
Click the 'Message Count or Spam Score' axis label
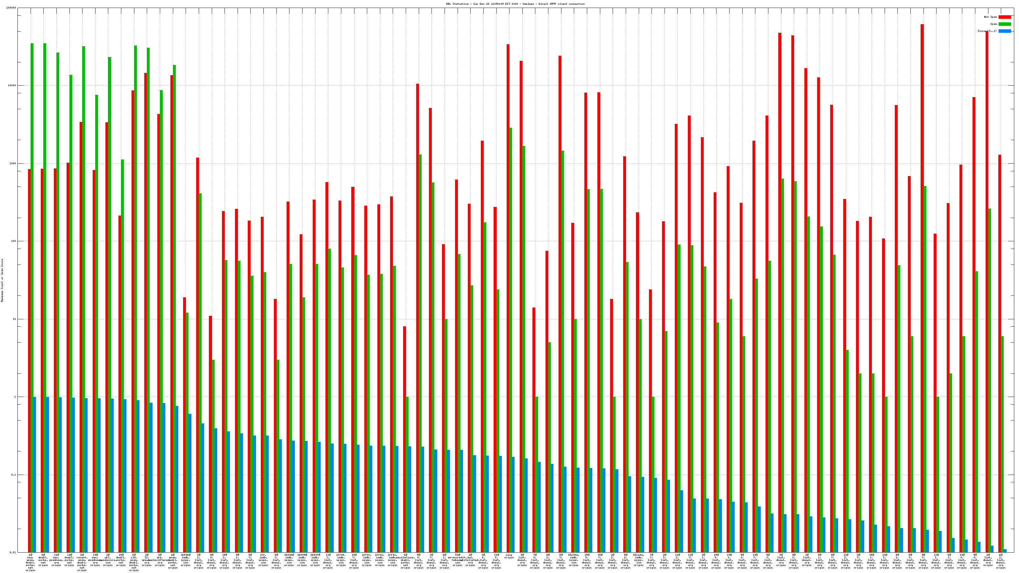click(x=2, y=280)
